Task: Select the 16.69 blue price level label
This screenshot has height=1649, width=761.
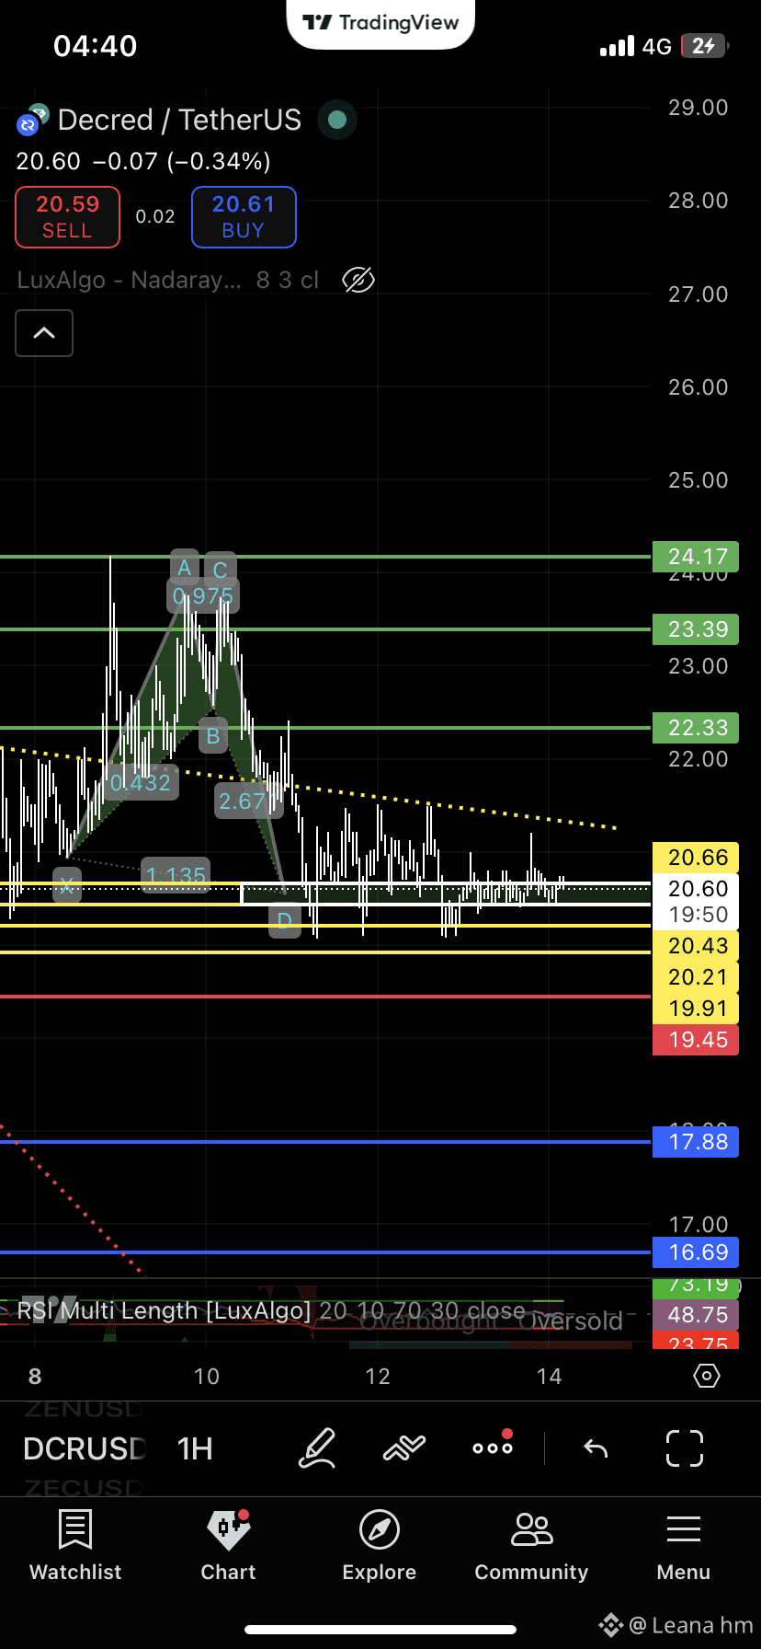Action: pyautogui.click(x=696, y=1252)
